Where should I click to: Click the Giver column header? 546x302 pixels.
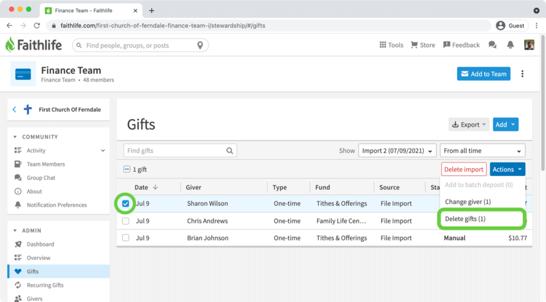coord(194,188)
